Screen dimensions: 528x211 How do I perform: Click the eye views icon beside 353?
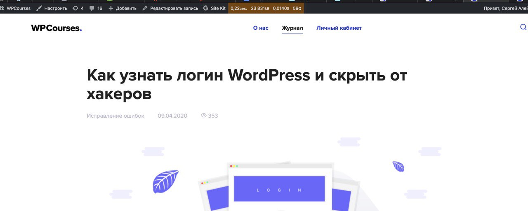(x=203, y=116)
